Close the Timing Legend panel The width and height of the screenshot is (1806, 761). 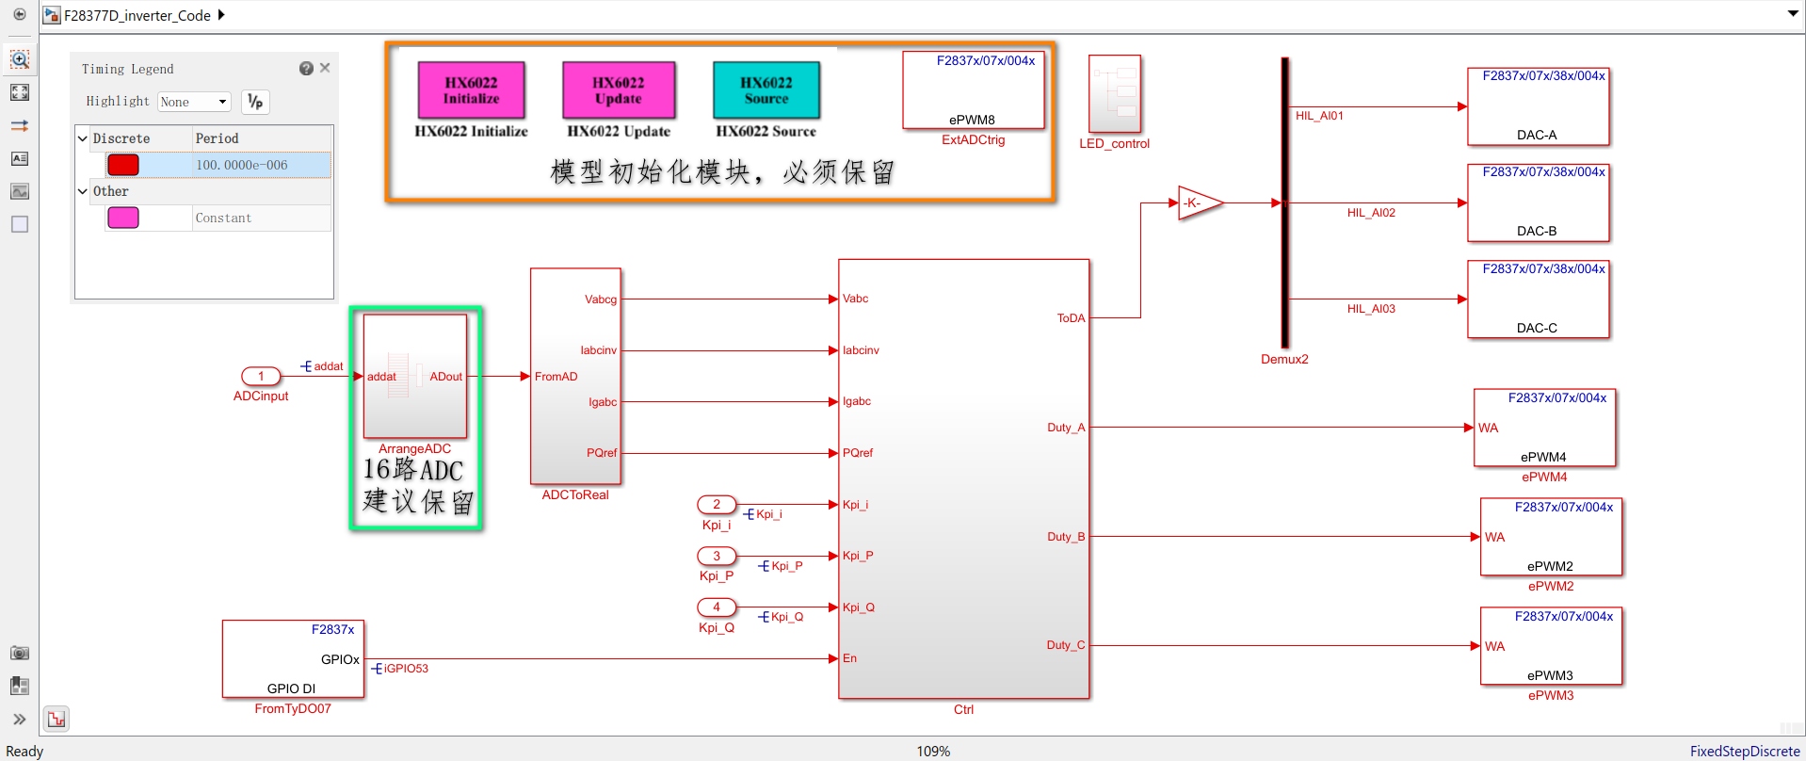(325, 68)
